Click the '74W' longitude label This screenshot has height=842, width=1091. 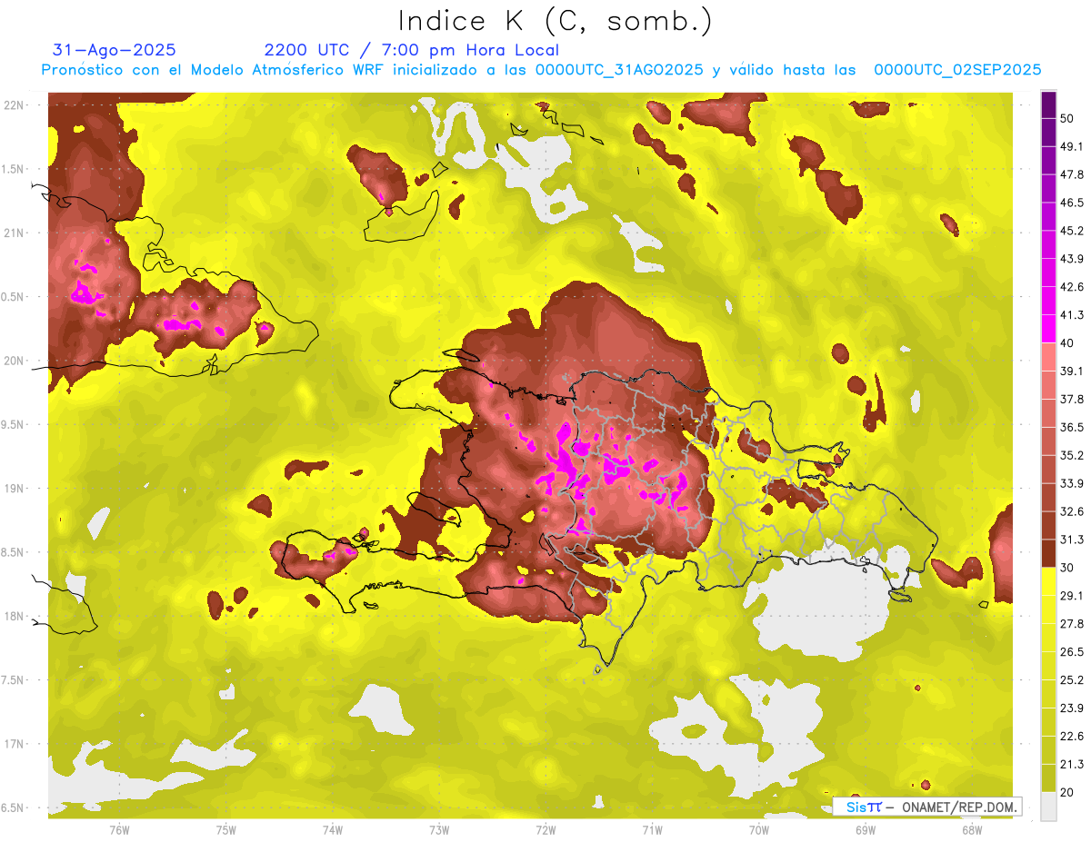(x=333, y=830)
